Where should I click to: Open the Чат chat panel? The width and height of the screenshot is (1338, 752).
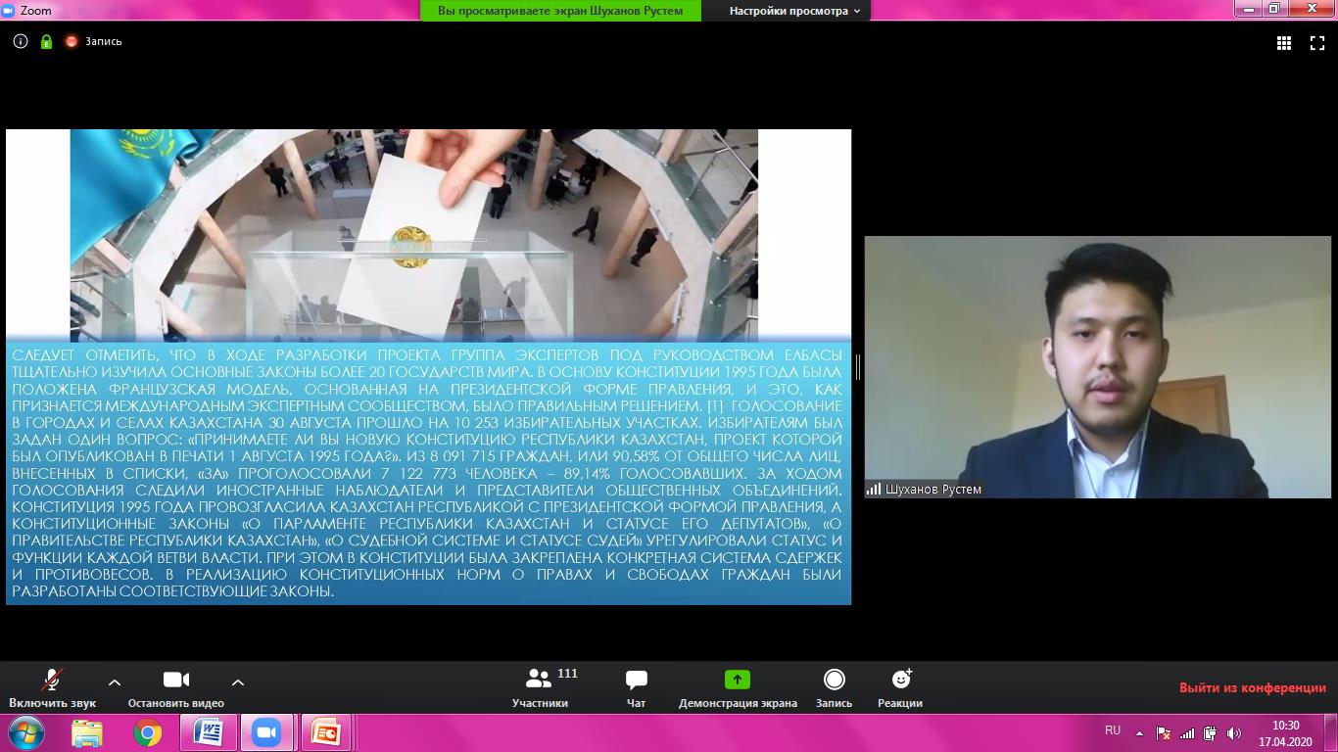click(636, 688)
